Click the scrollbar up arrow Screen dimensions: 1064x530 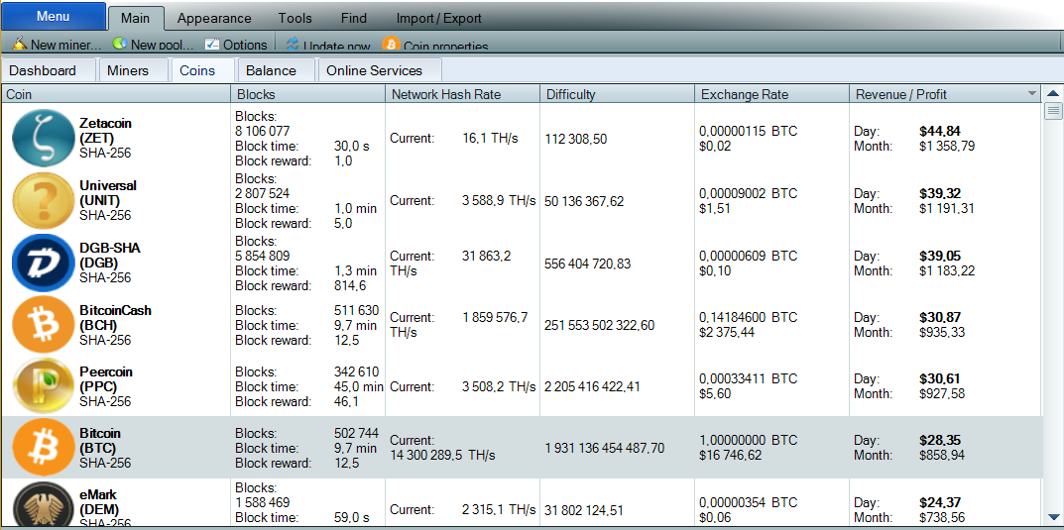click(1053, 93)
